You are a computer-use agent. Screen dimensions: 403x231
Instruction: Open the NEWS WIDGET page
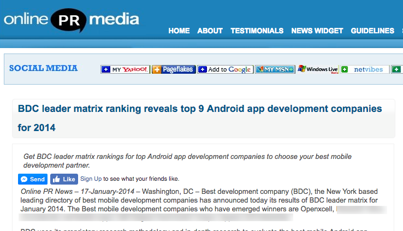(x=317, y=31)
